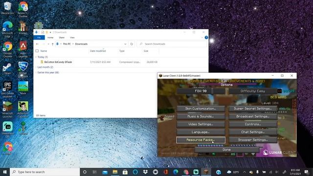The width and height of the screenshot is (313, 176).
Task: Open Google Chrome desktop shortcut
Action: coord(7,49)
